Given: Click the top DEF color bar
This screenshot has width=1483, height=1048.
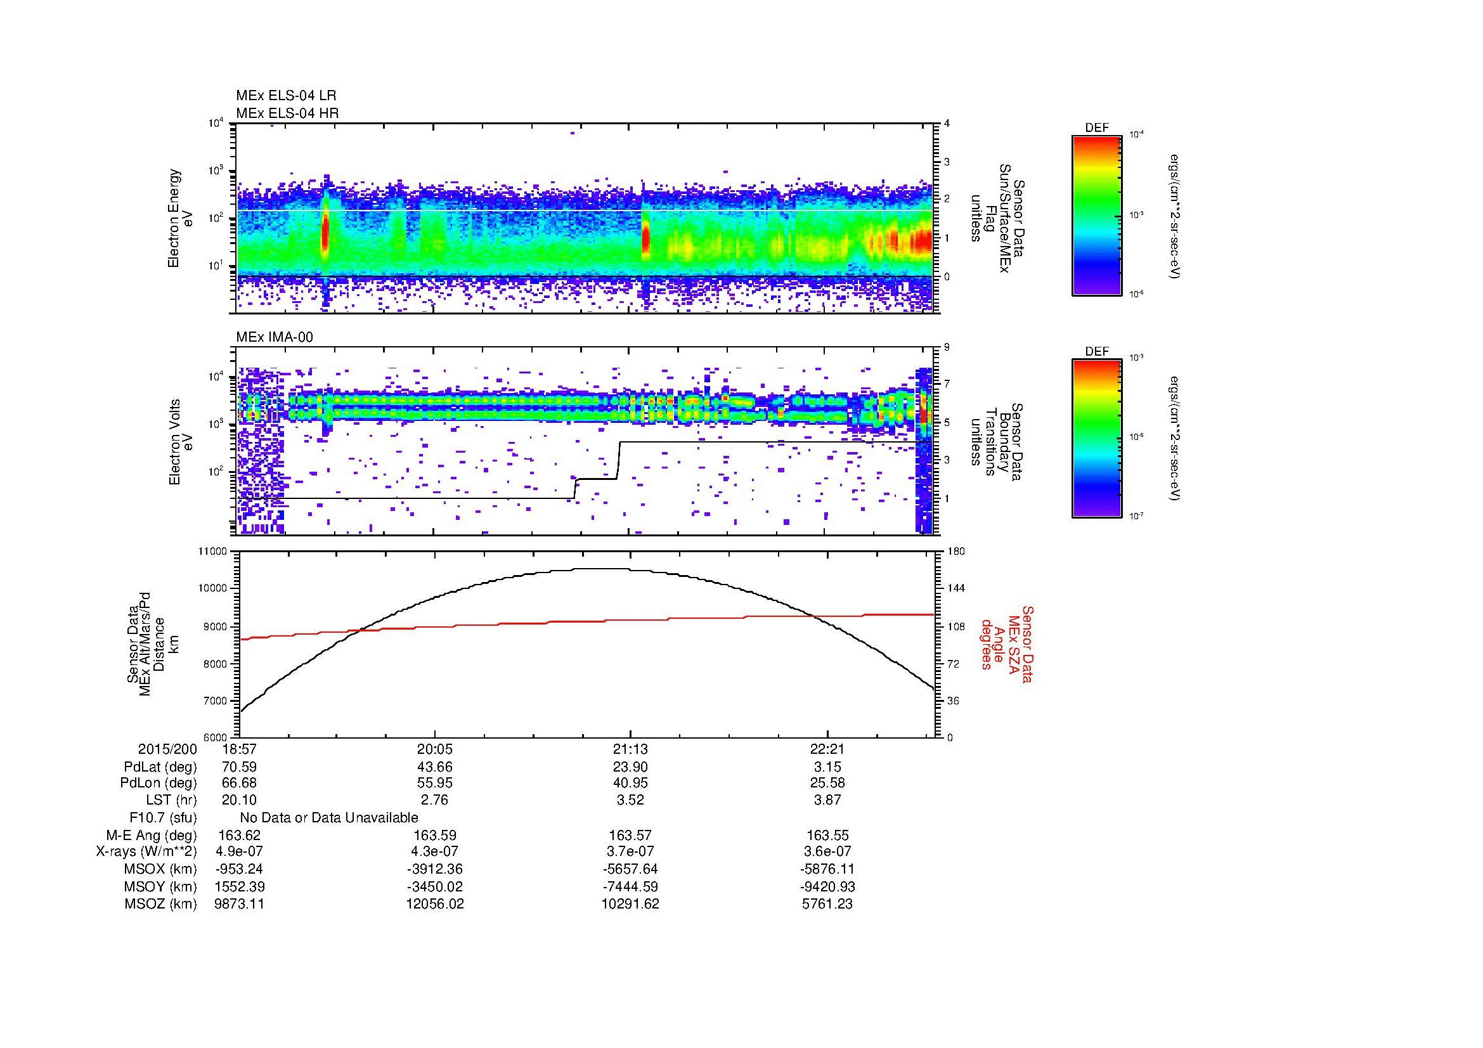Looking at the screenshot, I should [1097, 215].
